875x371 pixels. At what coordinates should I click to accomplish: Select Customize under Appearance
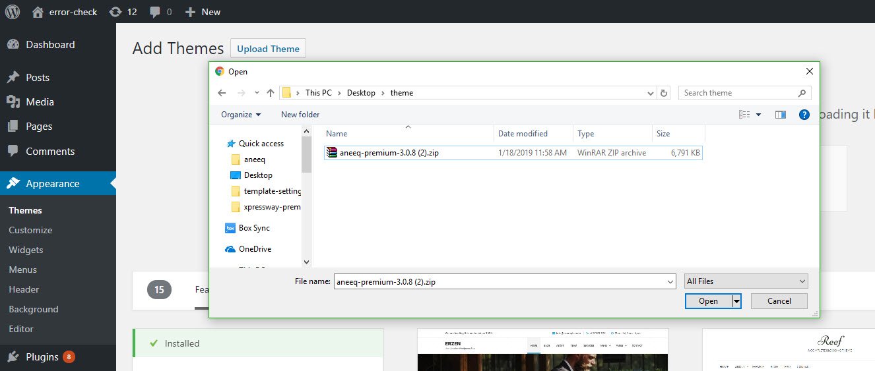[x=30, y=230]
